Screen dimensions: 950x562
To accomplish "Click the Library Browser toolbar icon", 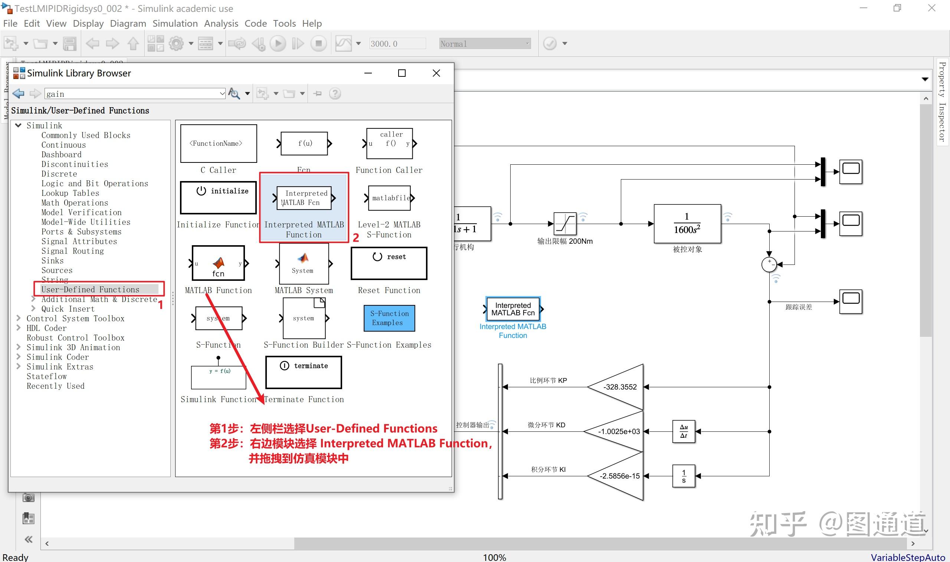I will pyautogui.click(x=156, y=43).
